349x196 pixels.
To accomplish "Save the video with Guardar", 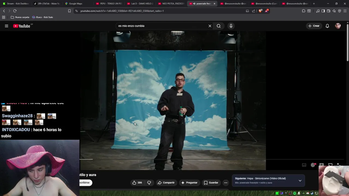I will coord(211,183).
